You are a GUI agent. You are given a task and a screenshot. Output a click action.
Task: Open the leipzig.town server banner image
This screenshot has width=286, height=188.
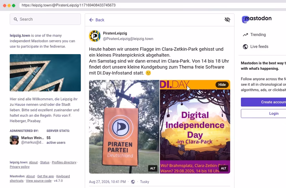click(45, 73)
